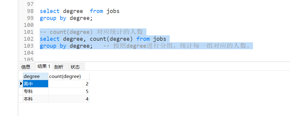This screenshot has height=116, width=290.
Task: Select count value 2 in 高中 row
Action: click(69, 84)
